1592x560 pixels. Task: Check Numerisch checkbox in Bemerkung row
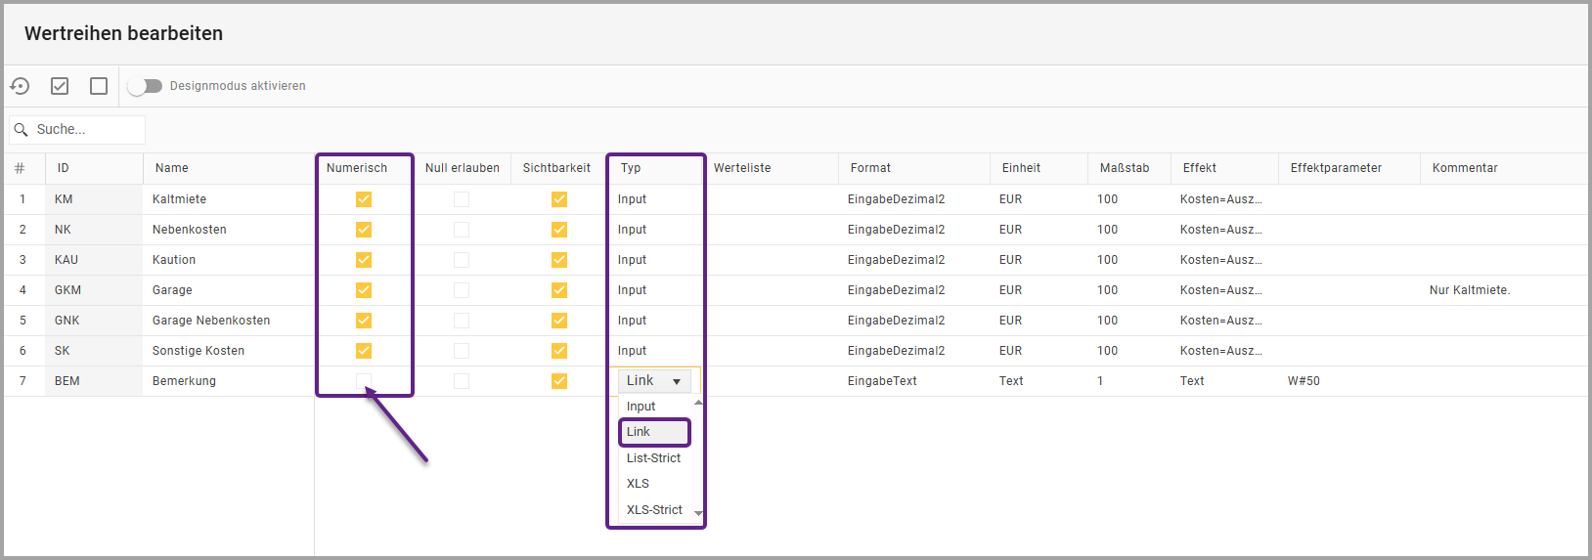[364, 381]
